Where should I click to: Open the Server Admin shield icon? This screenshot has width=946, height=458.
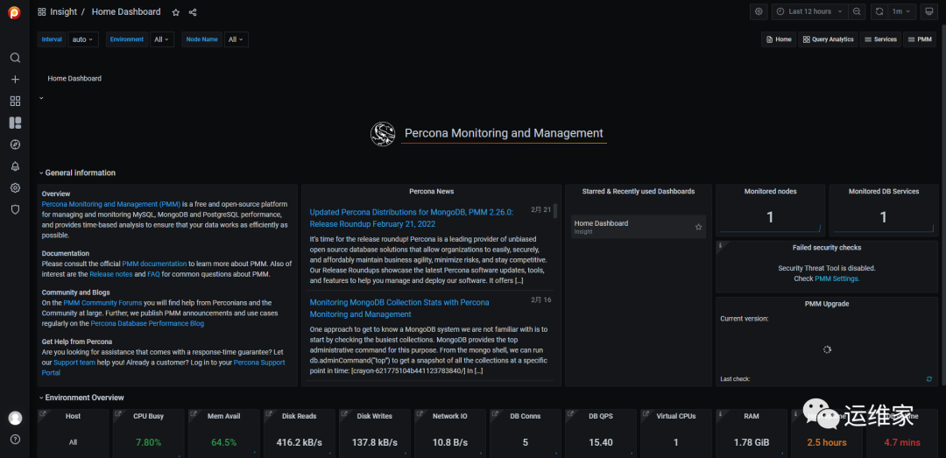tap(15, 209)
